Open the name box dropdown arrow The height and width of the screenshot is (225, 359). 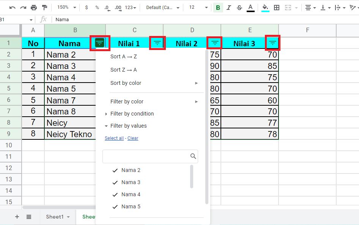point(31,20)
